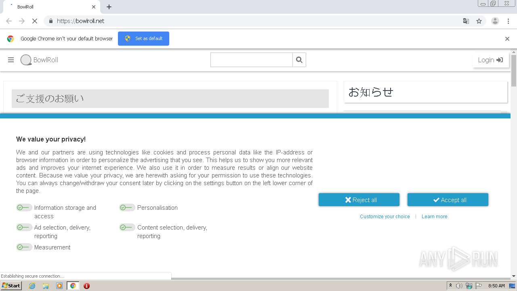Click the site padlock icon
The height and width of the screenshot is (291, 517).
click(50, 21)
